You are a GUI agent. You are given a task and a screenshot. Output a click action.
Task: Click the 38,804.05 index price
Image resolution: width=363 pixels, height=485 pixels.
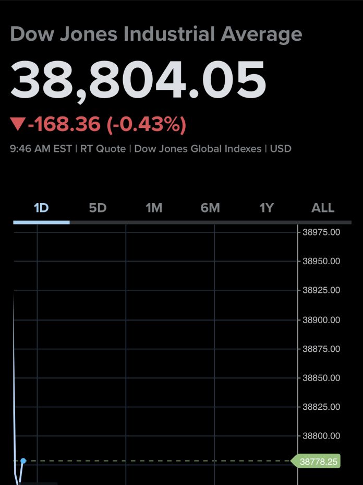(x=138, y=80)
